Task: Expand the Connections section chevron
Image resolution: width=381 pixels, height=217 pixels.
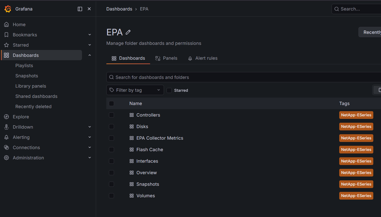Action: [x=90, y=147]
